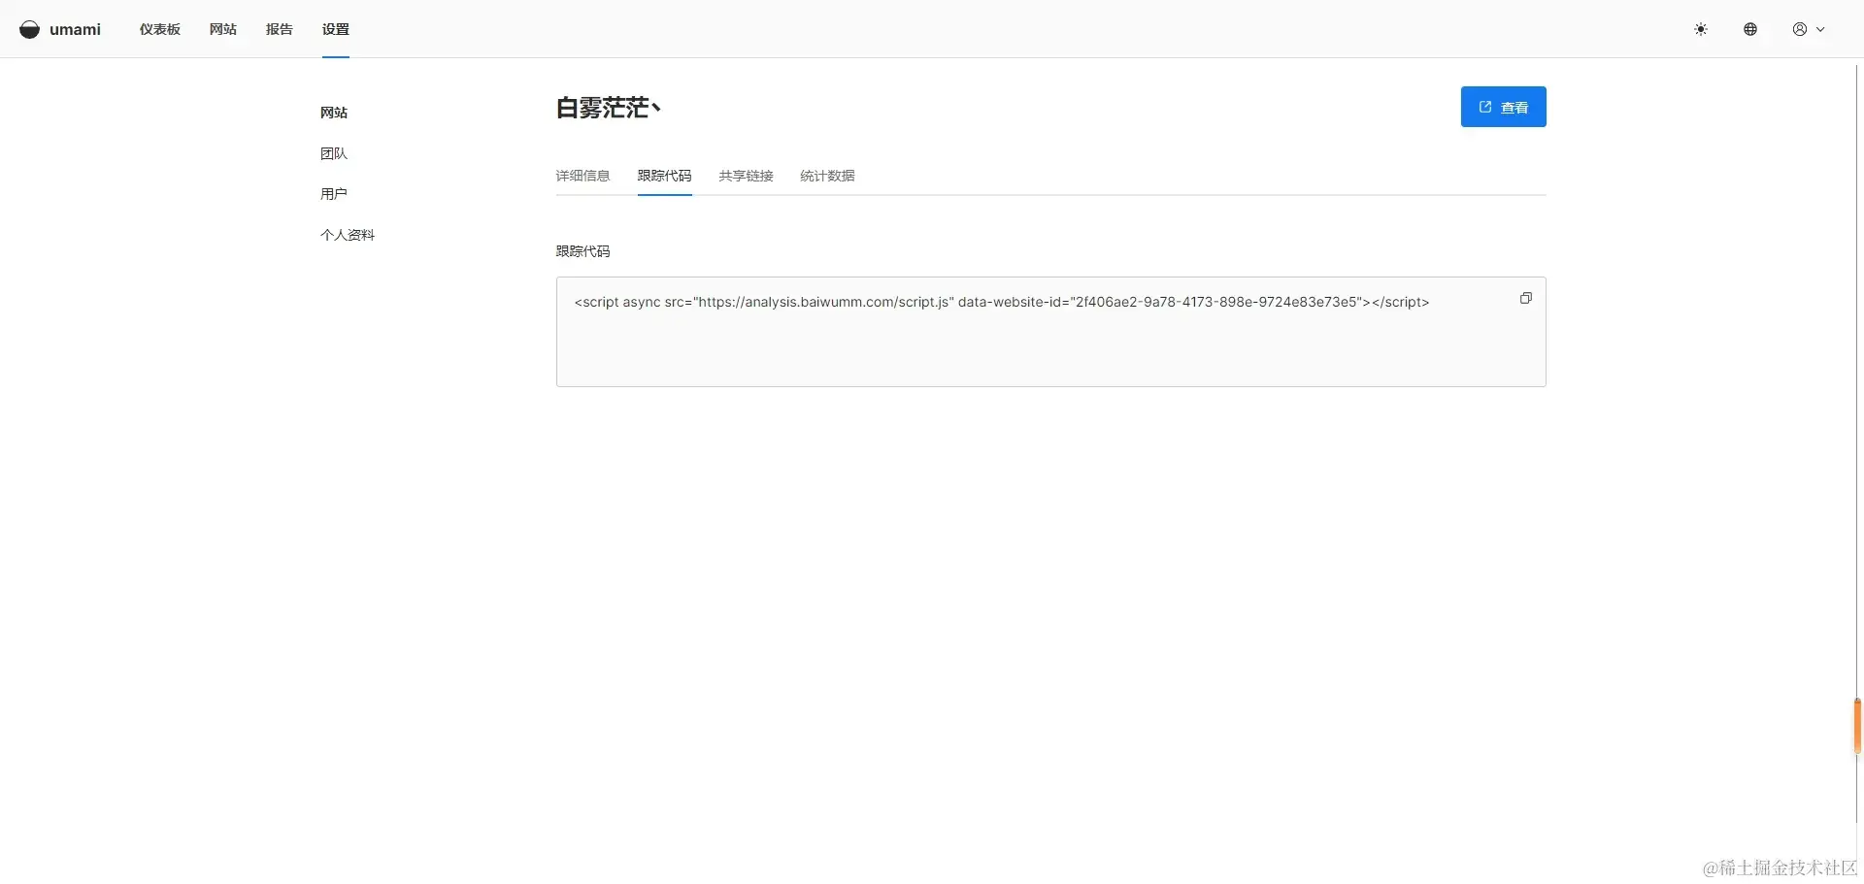1864x884 pixels.
Task: Toggle the light/dark theme sun icon
Action: coord(1701,29)
